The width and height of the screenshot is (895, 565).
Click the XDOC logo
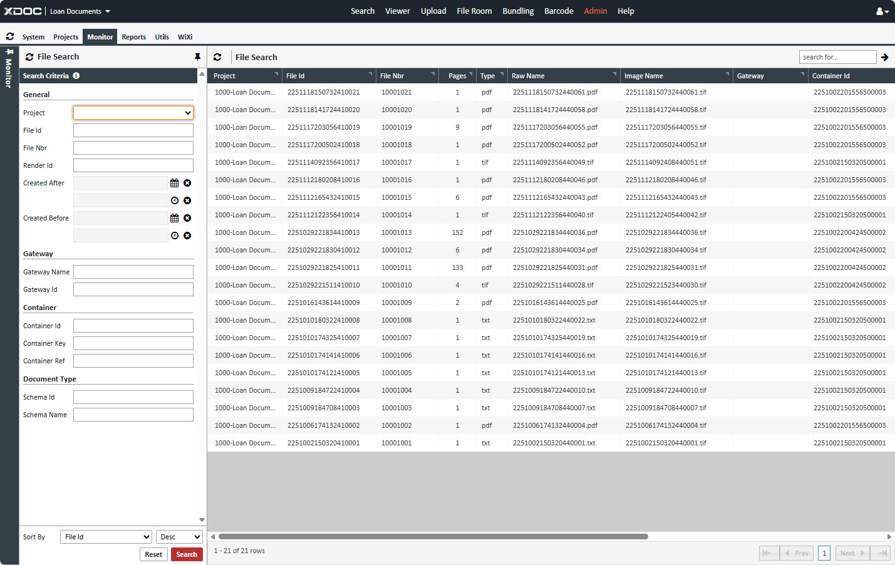(23, 11)
